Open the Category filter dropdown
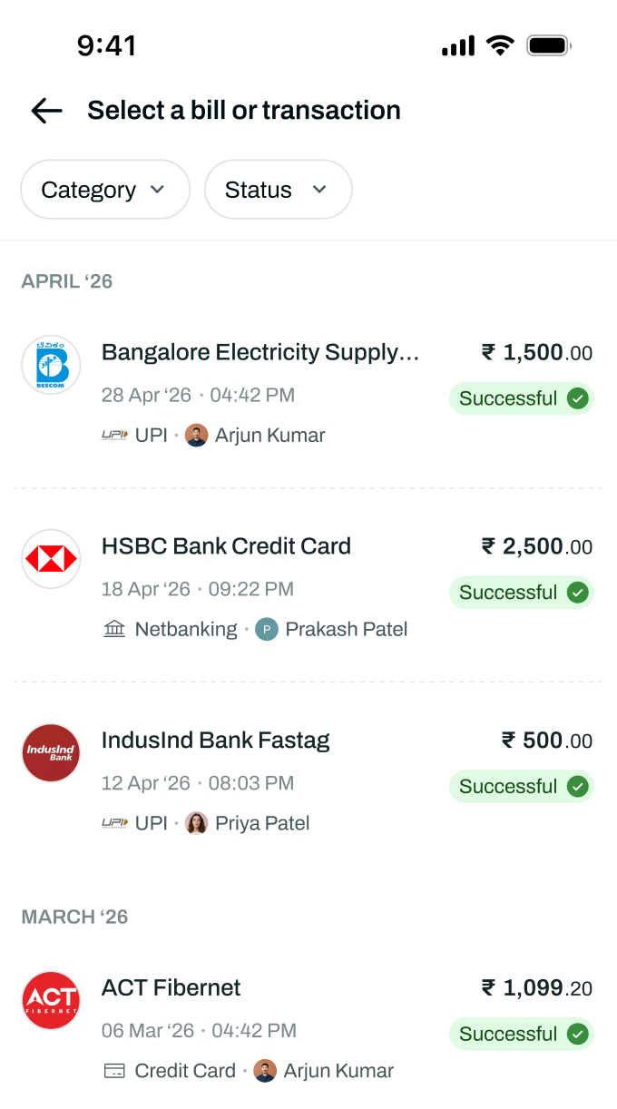Image resolution: width=617 pixels, height=1109 pixels. (x=105, y=190)
